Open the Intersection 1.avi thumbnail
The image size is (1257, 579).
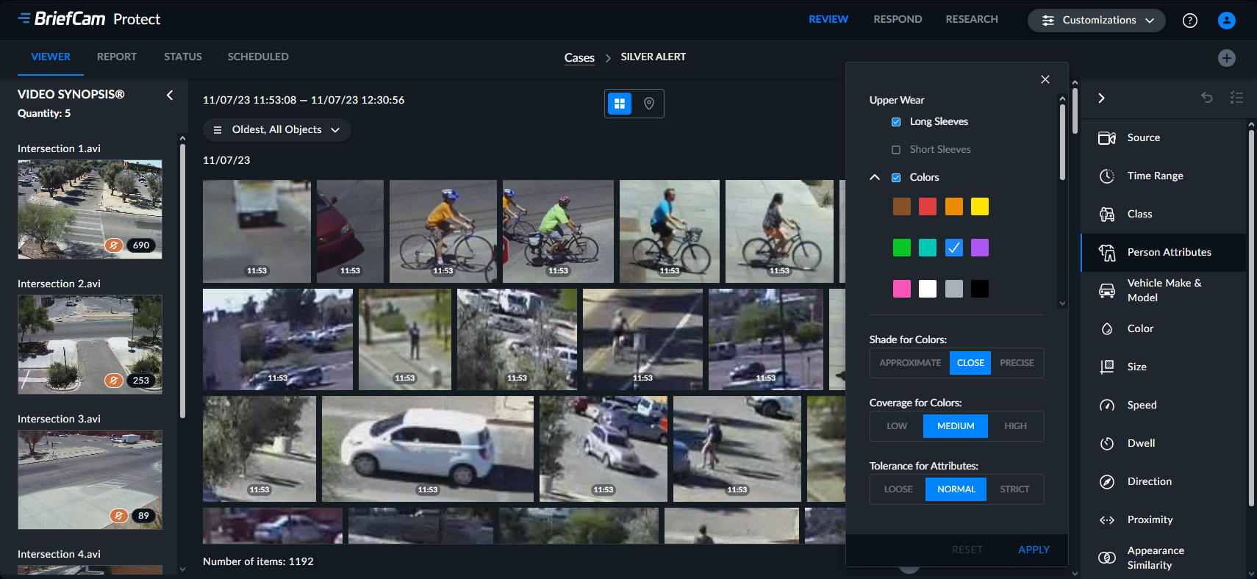(x=90, y=209)
